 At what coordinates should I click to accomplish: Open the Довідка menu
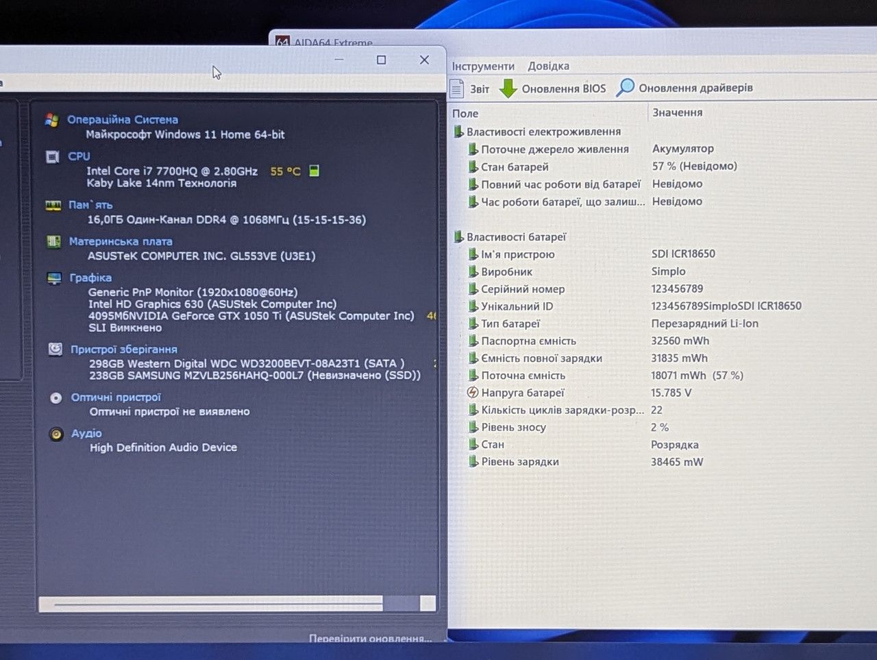(548, 66)
